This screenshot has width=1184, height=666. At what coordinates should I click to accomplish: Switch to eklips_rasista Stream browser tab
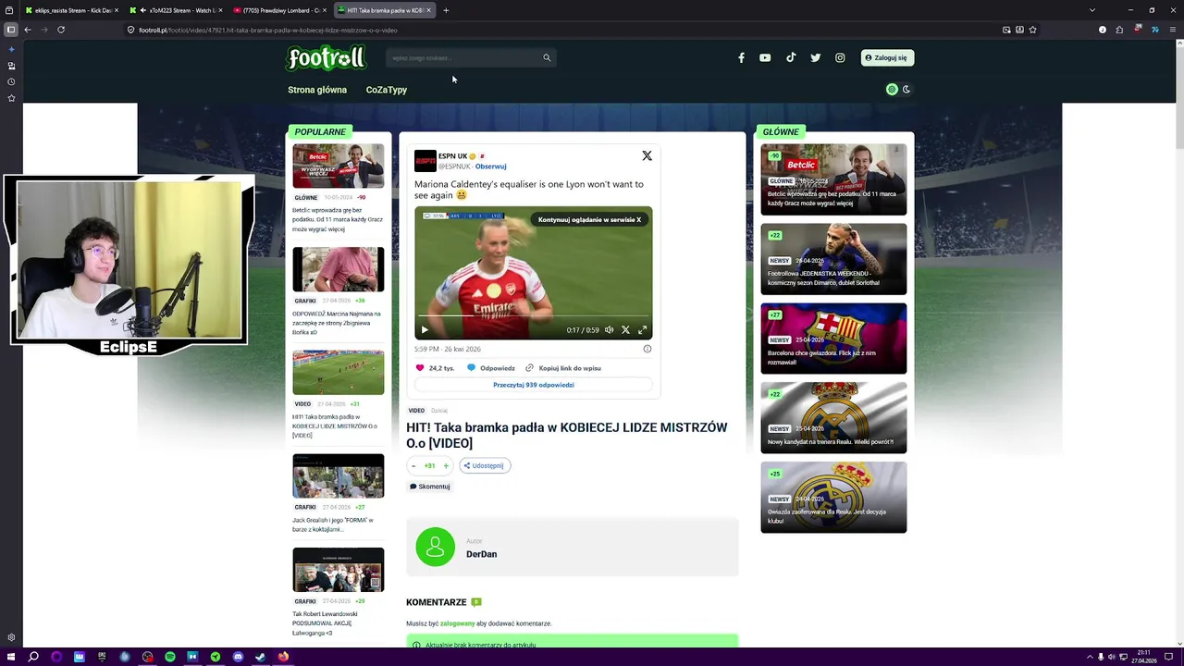(x=71, y=10)
